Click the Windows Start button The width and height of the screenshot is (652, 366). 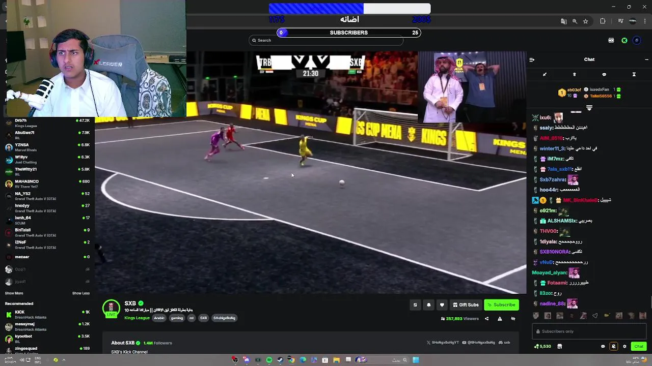[416, 360]
